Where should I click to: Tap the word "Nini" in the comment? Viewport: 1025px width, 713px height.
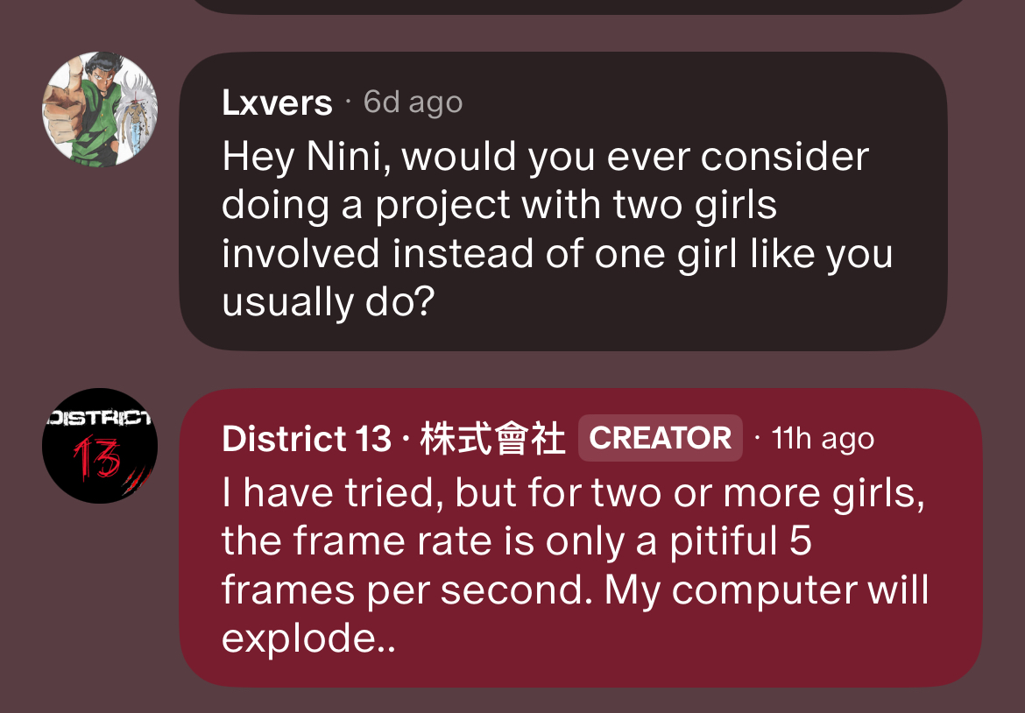347,158
